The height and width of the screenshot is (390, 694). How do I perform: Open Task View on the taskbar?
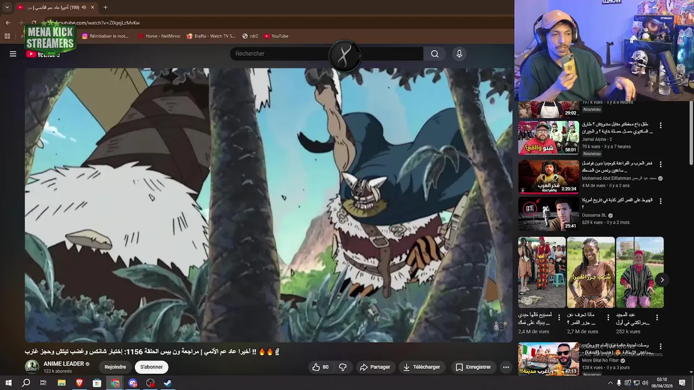click(43, 383)
